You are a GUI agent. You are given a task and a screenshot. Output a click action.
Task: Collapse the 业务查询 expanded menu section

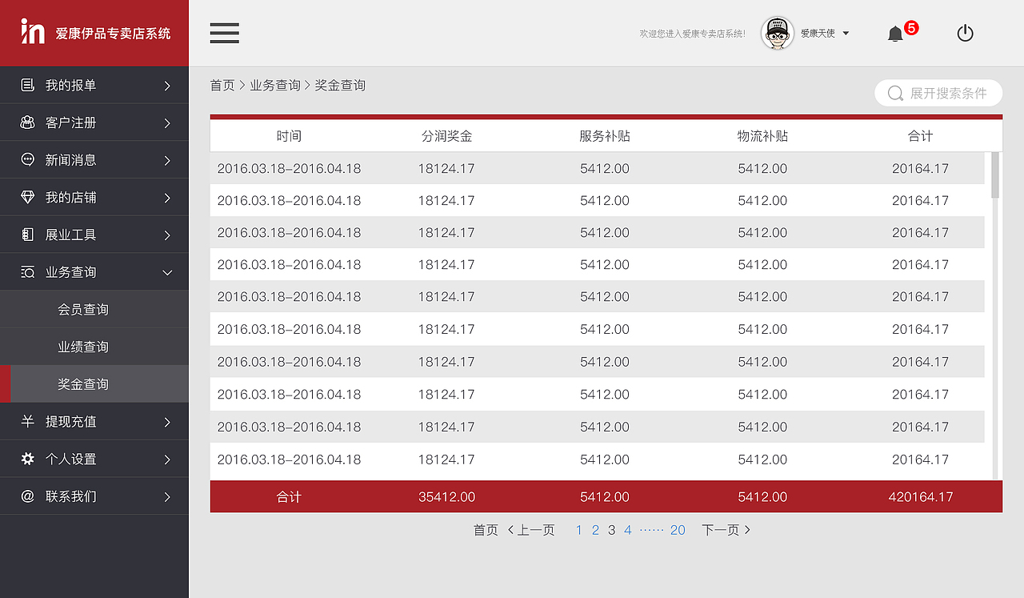166,272
